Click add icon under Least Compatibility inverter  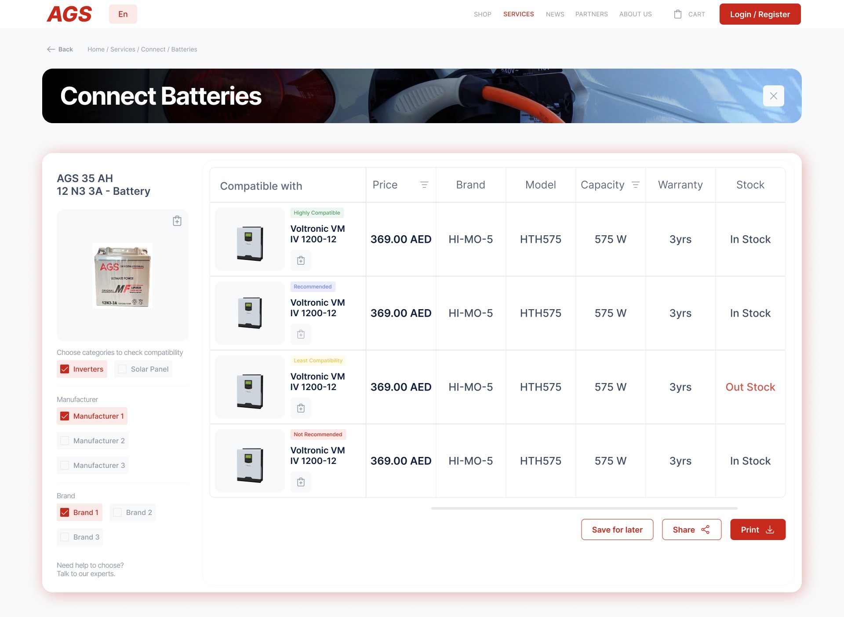(x=301, y=408)
